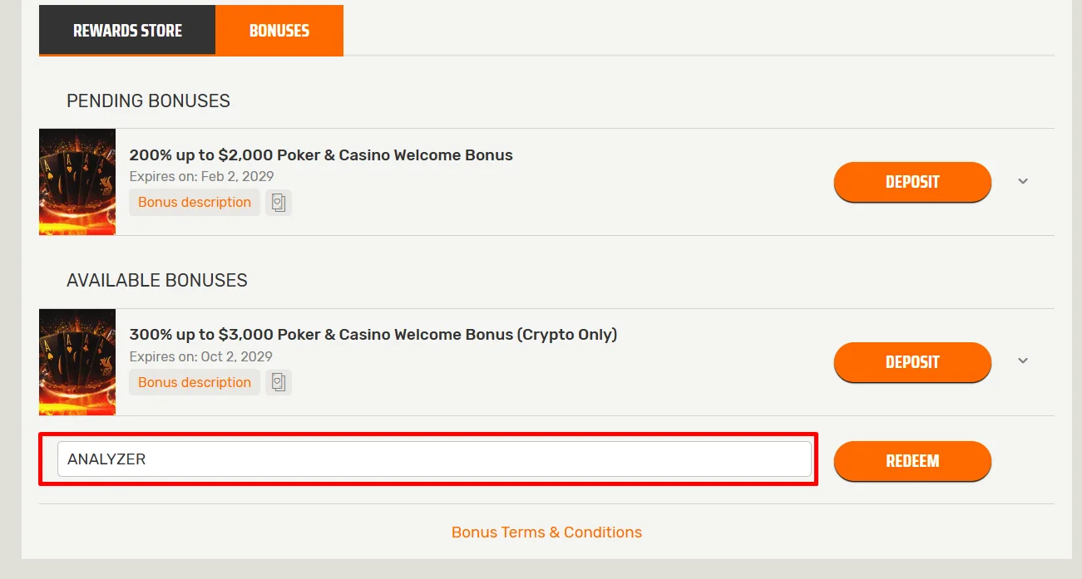This screenshot has height=579, width=1082.
Task: Expand the 200% Welcome Bonus details chevron
Action: click(x=1023, y=182)
